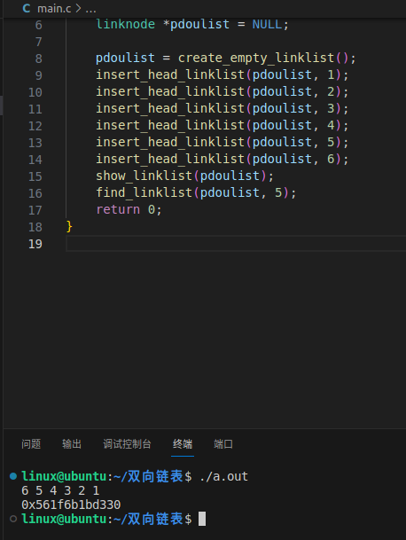Click the C language icon in breadcrumb
406x540 pixels.
click(27, 8)
